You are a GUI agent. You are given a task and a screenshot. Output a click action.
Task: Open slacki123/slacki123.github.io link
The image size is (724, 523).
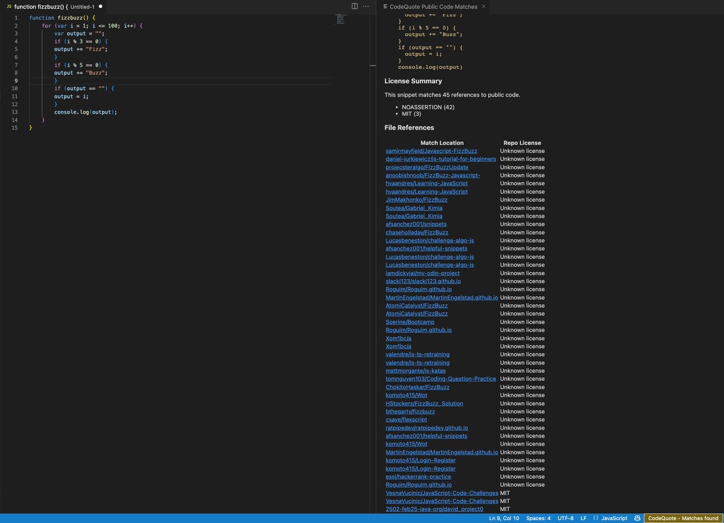[x=424, y=281]
